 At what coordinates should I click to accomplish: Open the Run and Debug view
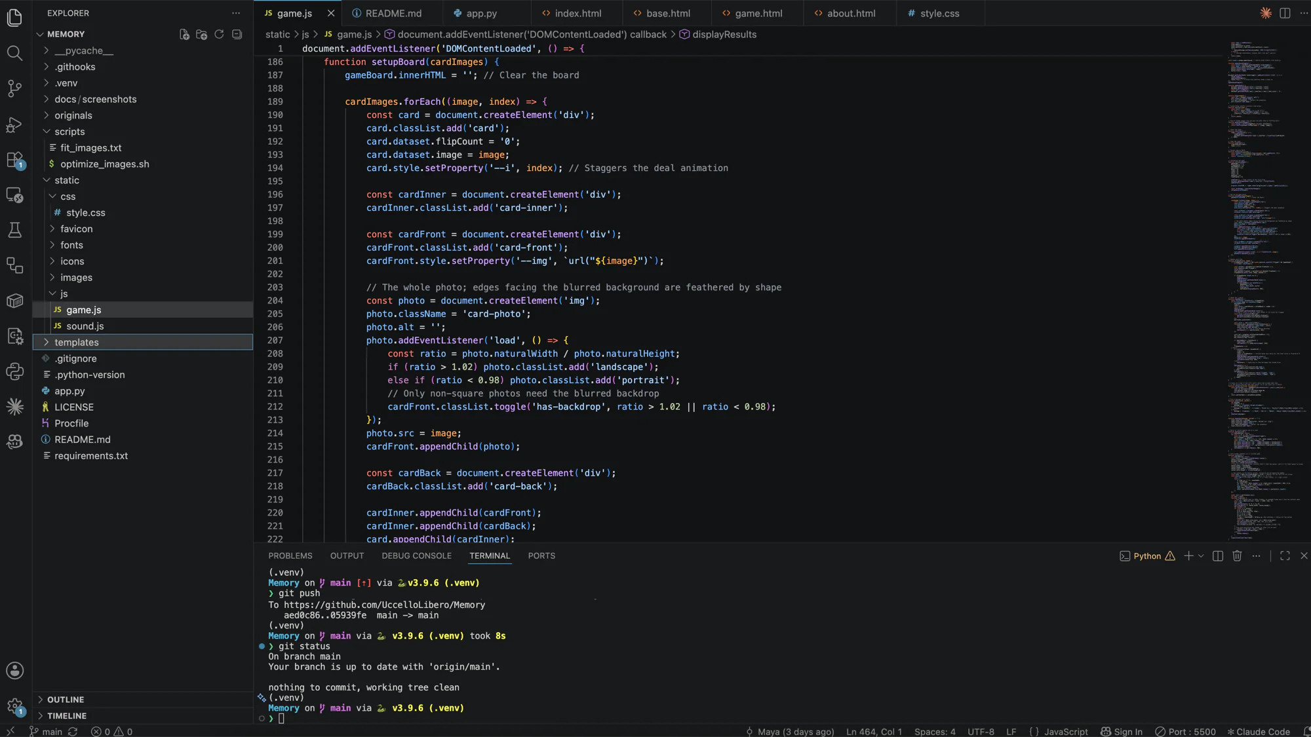point(14,124)
